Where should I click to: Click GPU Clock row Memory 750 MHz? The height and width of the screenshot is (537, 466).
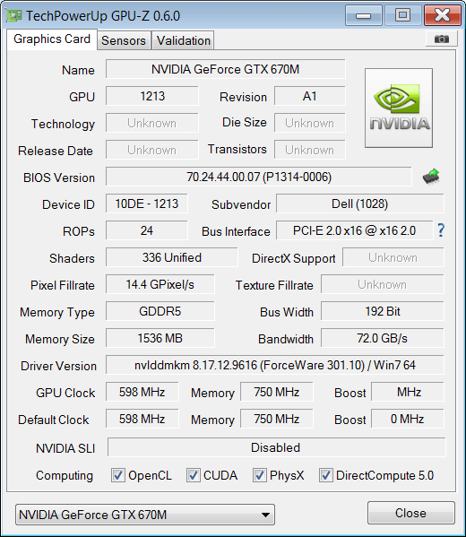[x=277, y=392]
